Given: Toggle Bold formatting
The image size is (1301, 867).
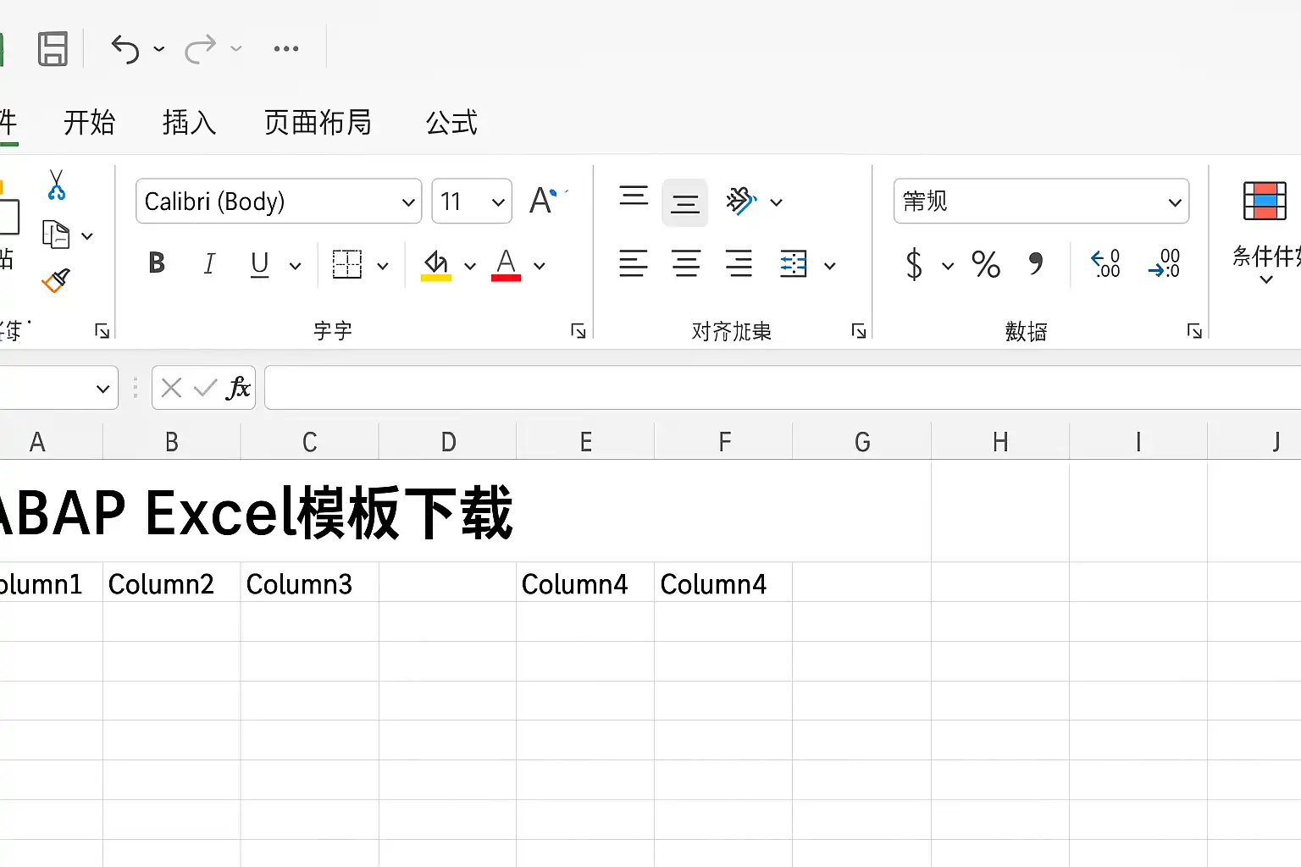Looking at the screenshot, I should click(157, 263).
